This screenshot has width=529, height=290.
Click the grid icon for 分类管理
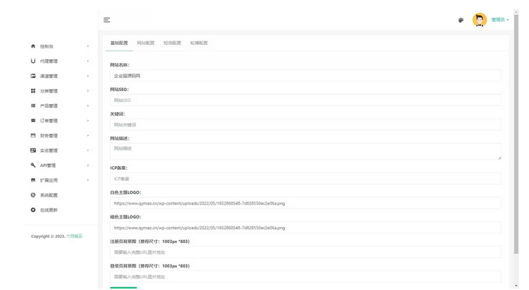coord(33,91)
